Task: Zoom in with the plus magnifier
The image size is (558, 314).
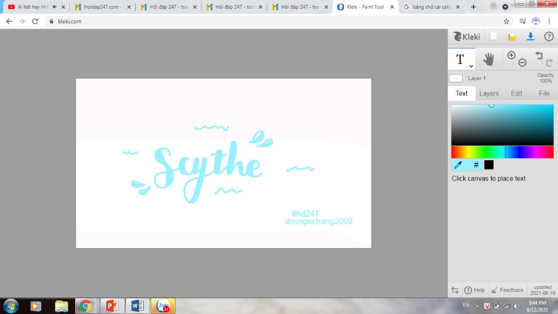Action: (x=511, y=55)
